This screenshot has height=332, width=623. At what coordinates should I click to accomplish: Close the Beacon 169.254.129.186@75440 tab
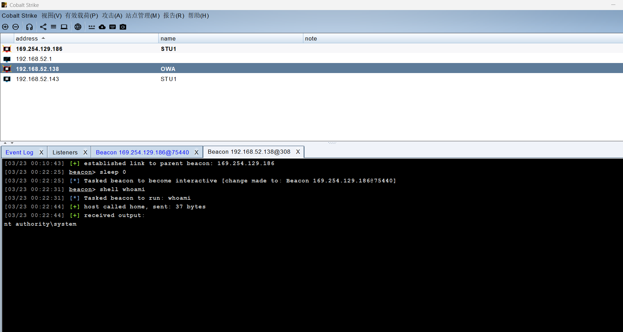point(196,152)
